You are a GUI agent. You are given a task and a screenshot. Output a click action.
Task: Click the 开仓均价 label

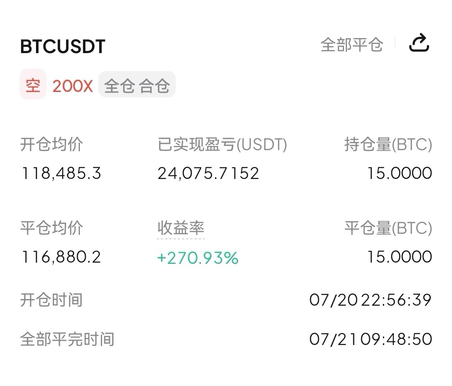pyautogui.click(x=51, y=145)
